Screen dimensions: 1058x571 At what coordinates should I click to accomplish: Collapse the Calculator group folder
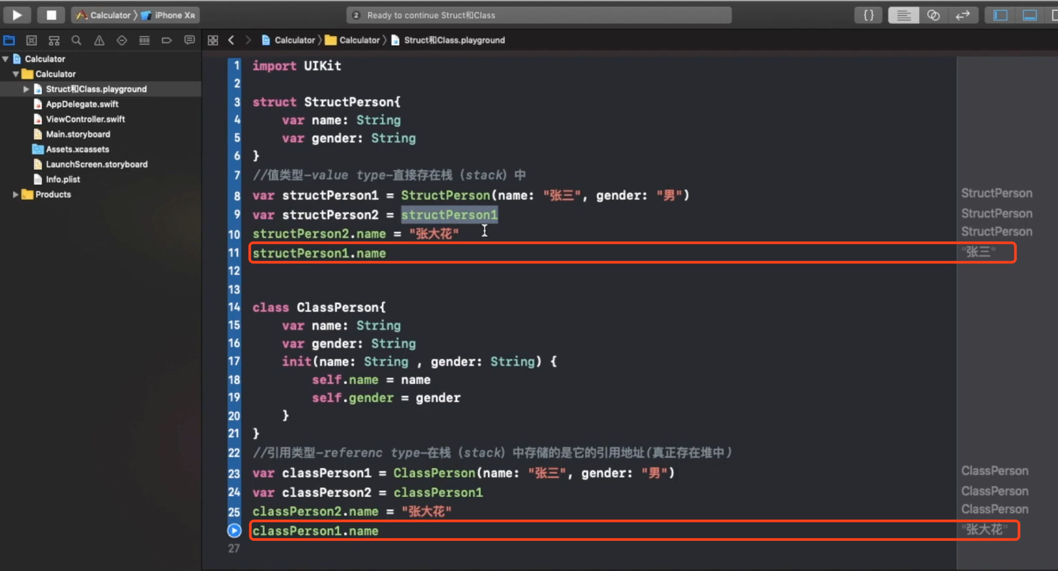[x=15, y=74]
